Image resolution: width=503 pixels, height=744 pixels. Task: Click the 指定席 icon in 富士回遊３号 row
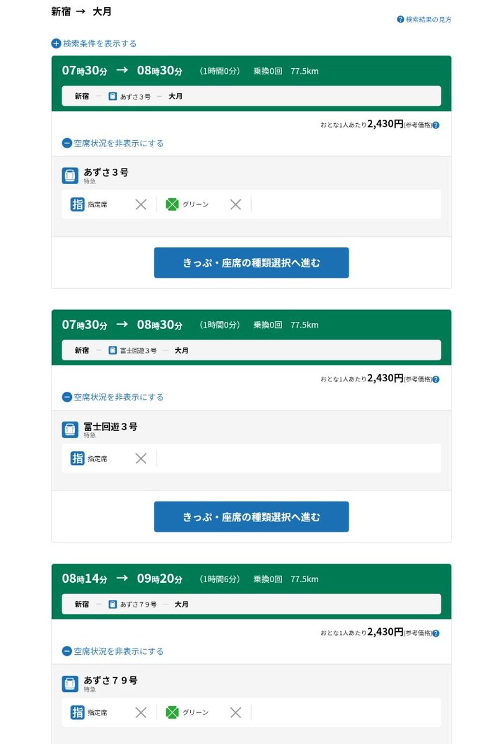tap(78, 458)
